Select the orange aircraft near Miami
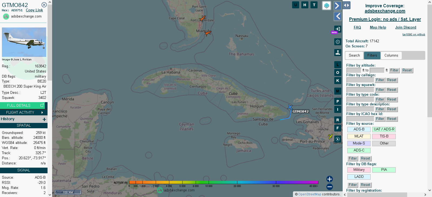432x197 pixels. point(208,33)
